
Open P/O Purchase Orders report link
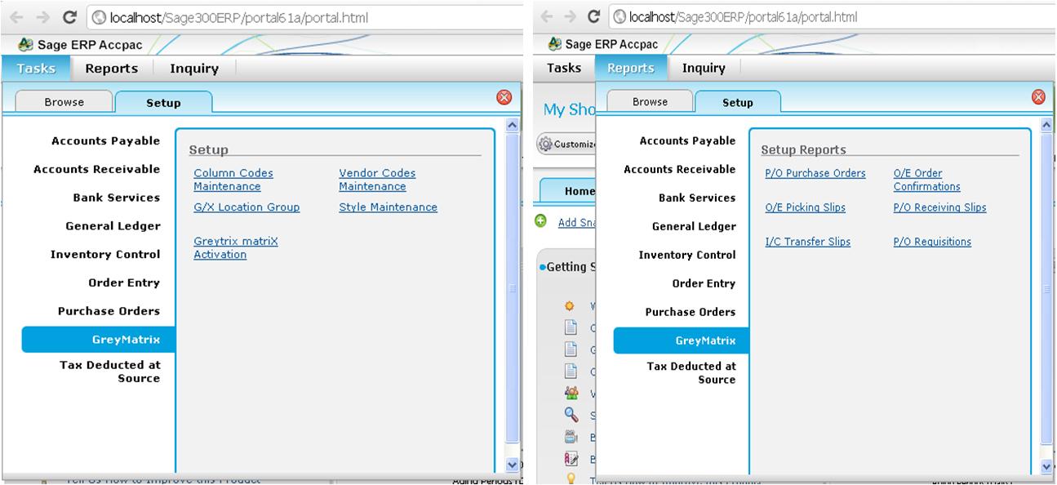pos(815,173)
